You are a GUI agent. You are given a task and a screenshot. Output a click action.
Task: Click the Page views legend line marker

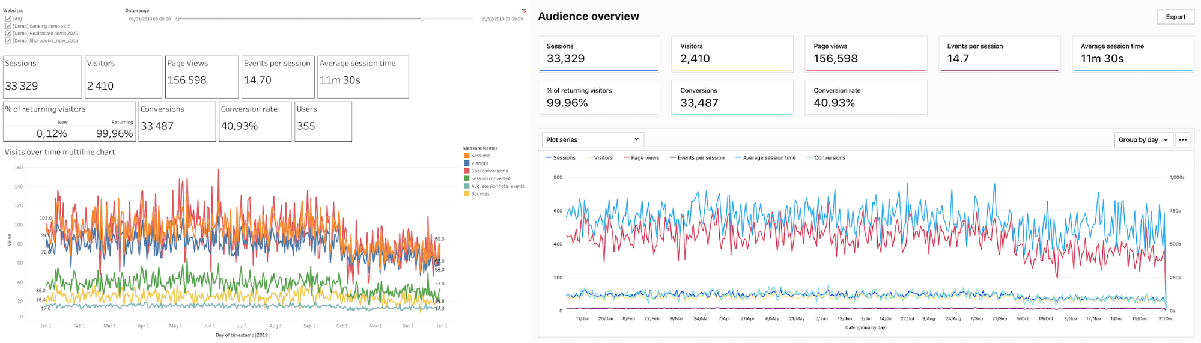627,158
